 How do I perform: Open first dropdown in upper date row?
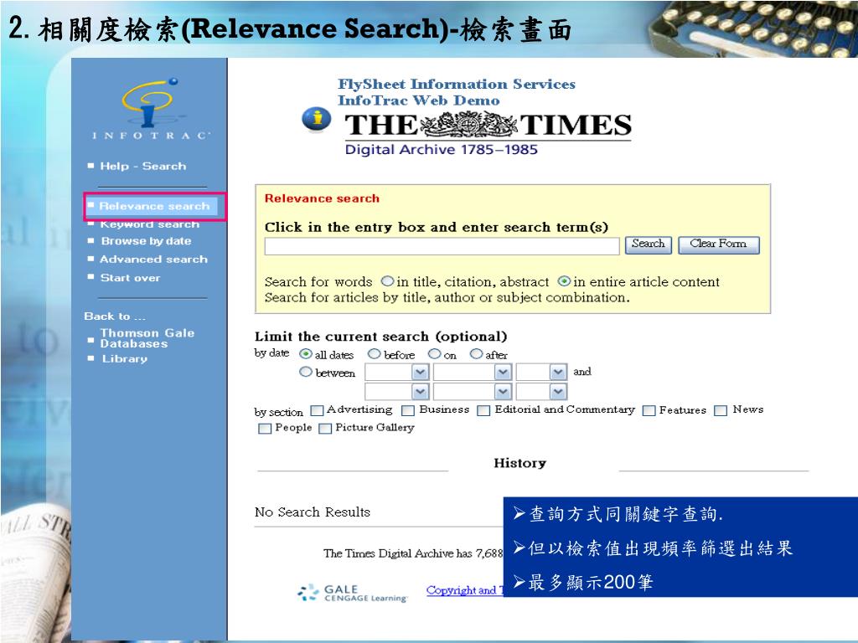click(x=396, y=373)
